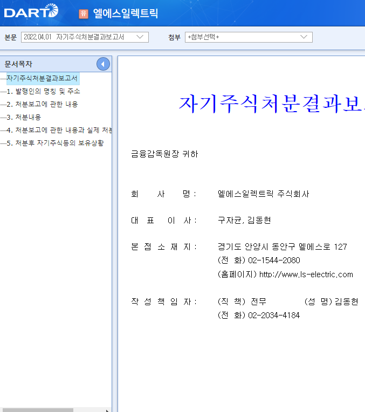Click company name 엘에스일렉트릭 주식회사

coord(263,194)
